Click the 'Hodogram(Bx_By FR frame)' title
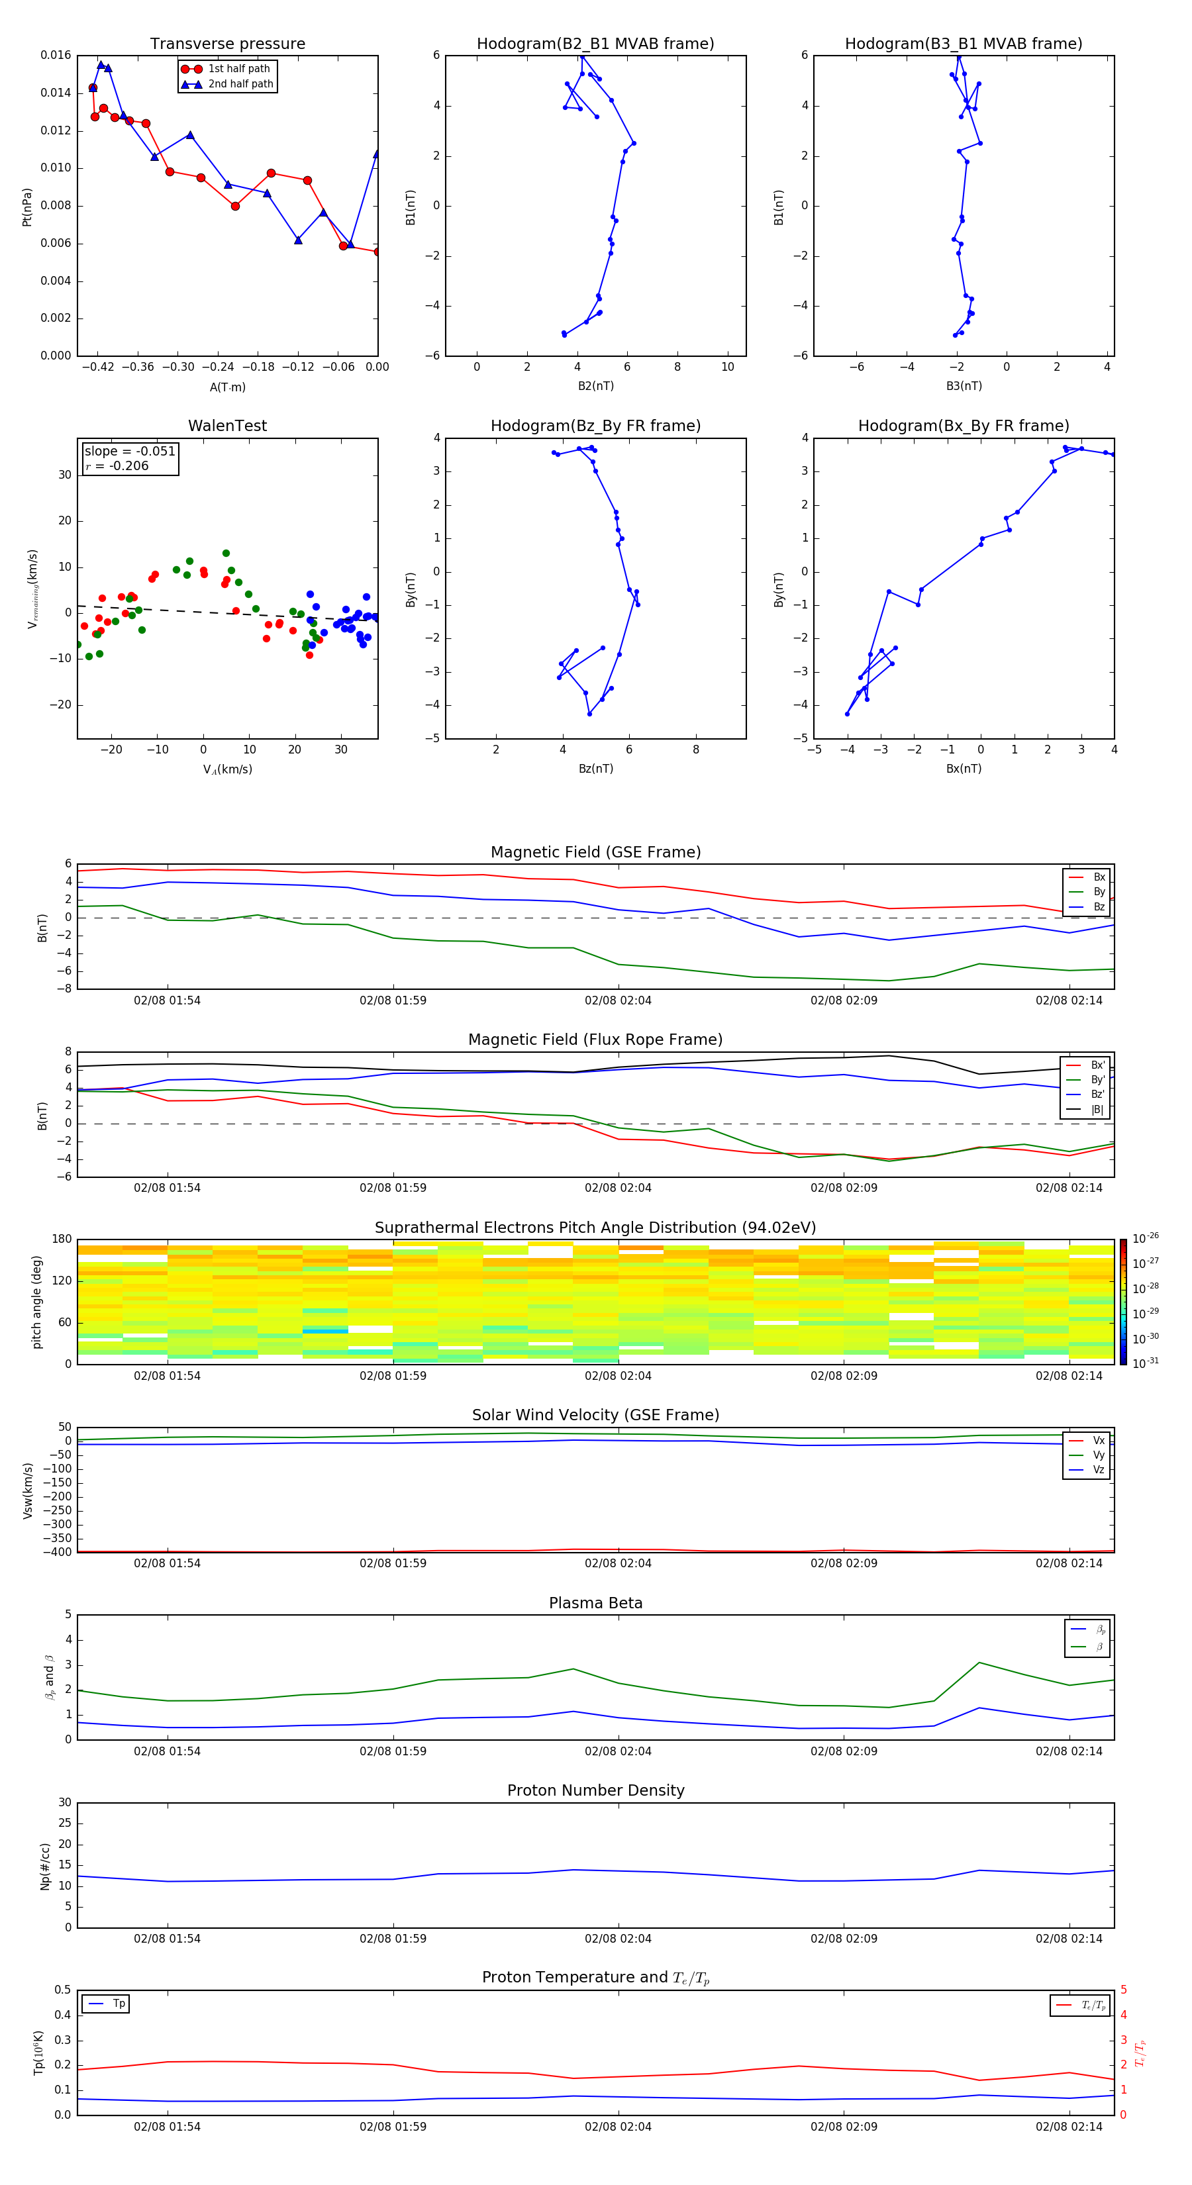The image size is (1192, 2185). (964, 426)
